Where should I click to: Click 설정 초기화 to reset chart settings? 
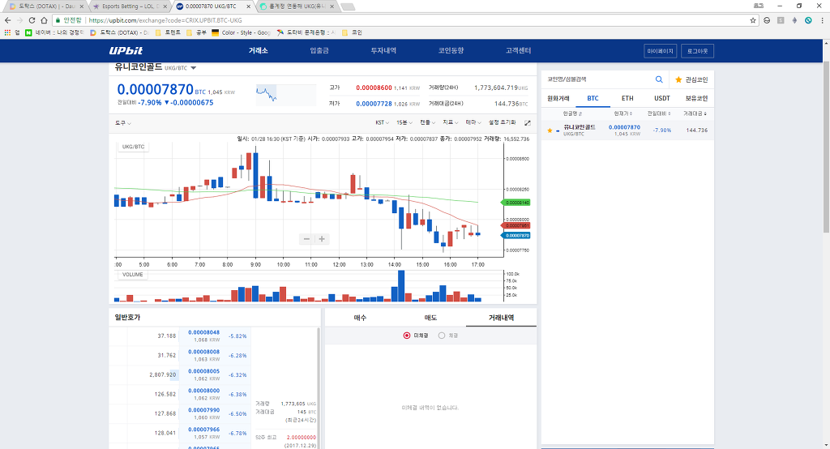pos(502,122)
